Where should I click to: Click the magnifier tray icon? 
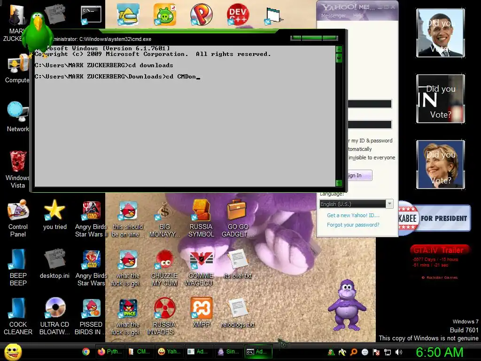[x=354, y=353]
